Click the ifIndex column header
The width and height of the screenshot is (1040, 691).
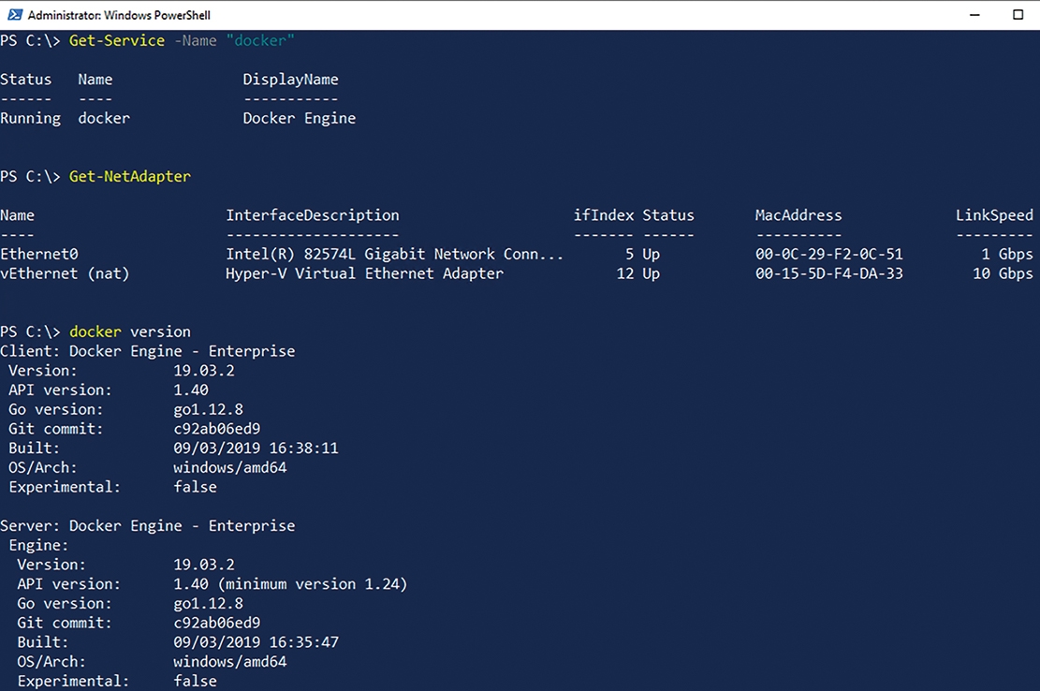pos(604,215)
